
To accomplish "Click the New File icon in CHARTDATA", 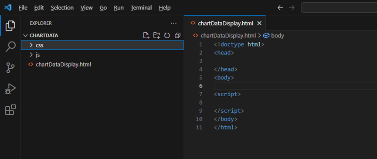I will [146, 36].
